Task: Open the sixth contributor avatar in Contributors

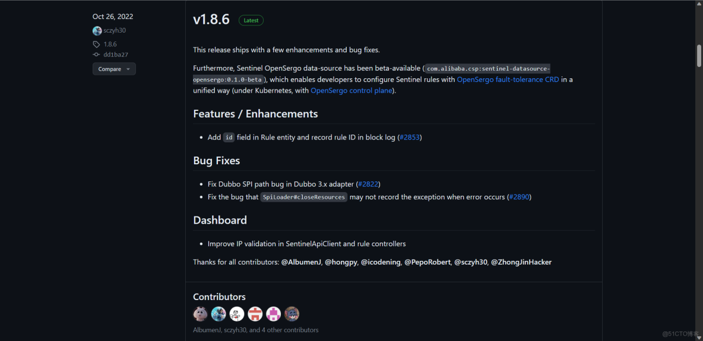Action: coord(292,314)
